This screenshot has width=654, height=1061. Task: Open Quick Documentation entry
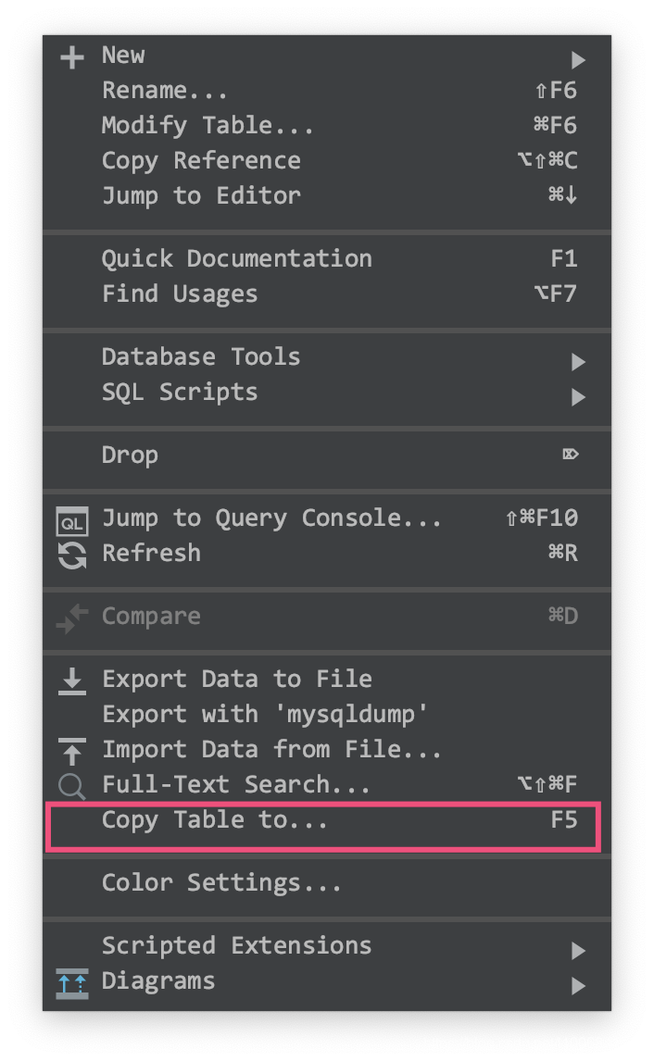click(236, 259)
